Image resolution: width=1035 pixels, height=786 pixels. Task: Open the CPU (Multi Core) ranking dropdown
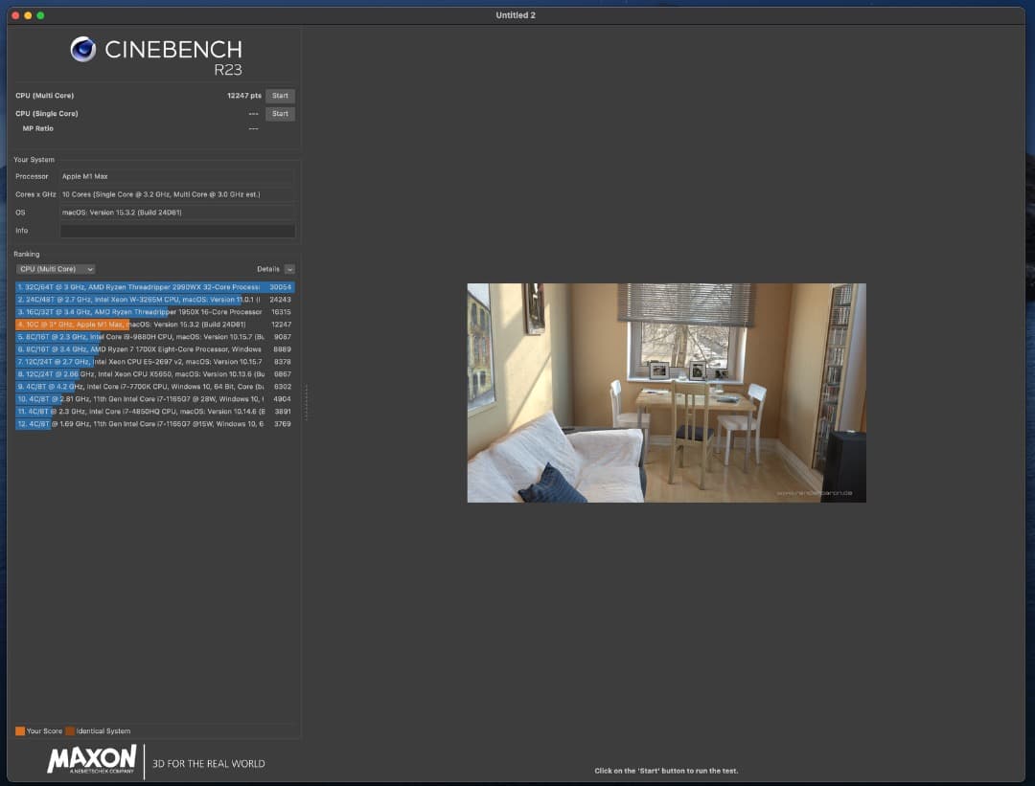tap(56, 269)
